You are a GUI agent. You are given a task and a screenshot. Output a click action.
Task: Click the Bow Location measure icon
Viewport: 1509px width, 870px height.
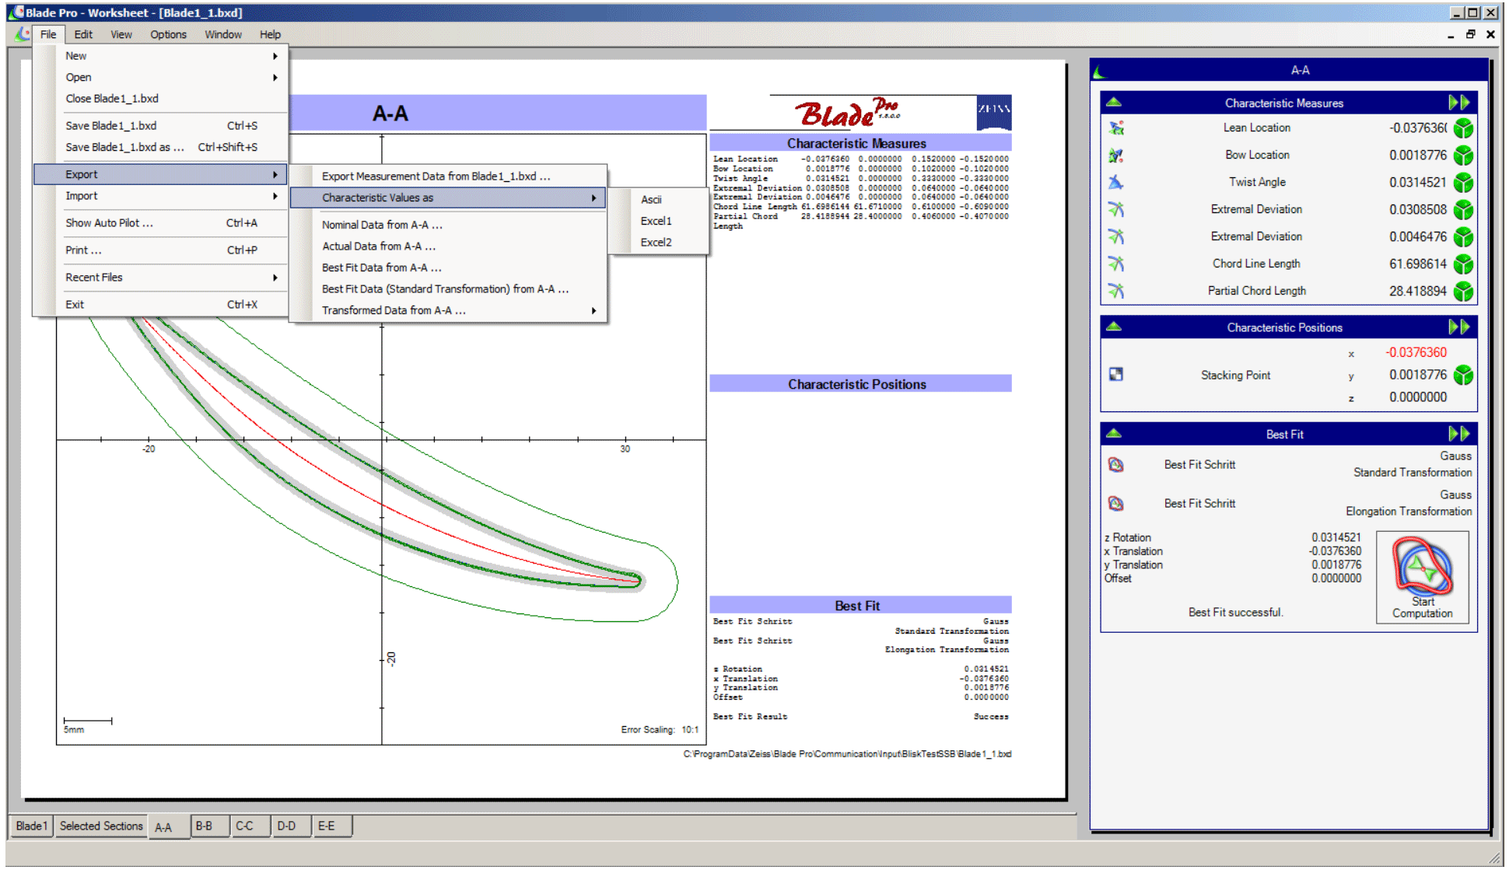(x=1116, y=155)
